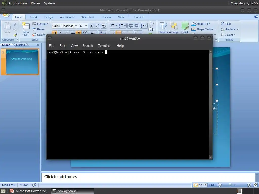Open the font name dropdown
The width and height of the screenshot is (259, 194).
click(x=76, y=26)
